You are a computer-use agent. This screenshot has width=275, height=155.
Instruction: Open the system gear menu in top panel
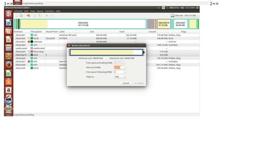pyautogui.click(x=197, y=8)
